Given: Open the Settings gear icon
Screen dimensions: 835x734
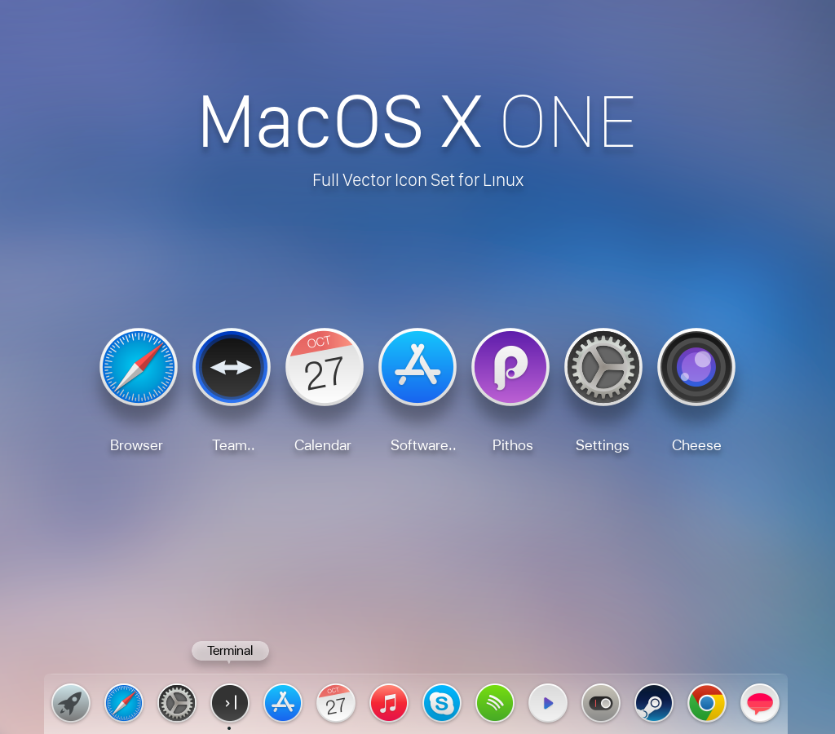Looking at the screenshot, I should click(x=603, y=367).
